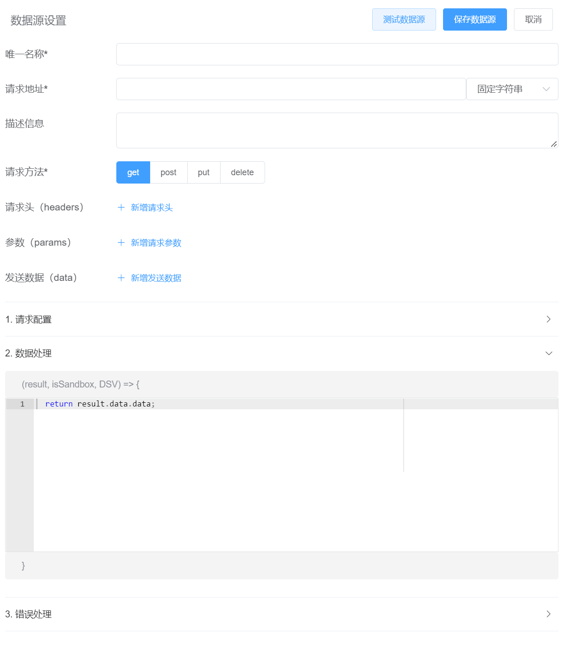
Task: Click the return keyword in code
Action: pyautogui.click(x=59, y=404)
